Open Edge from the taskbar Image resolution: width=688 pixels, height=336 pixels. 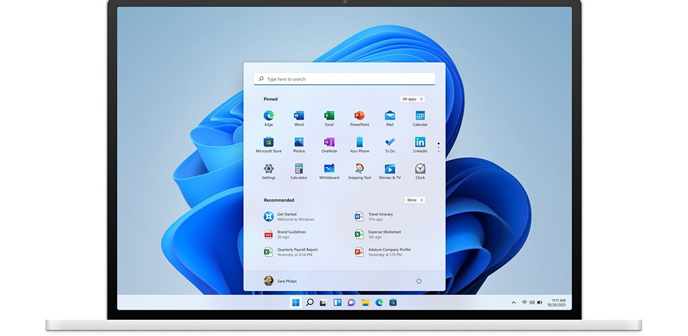[379, 302]
